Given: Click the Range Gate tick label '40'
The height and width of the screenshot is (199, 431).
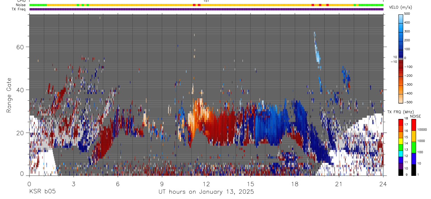Looking at the screenshot, I should point(20,90).
